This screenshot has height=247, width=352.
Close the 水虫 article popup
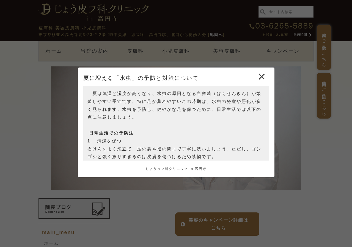[x=262, y=77]
